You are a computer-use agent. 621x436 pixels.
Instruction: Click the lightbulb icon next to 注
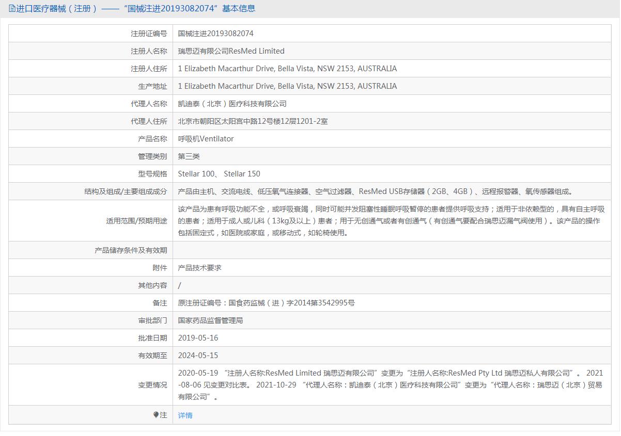tap(156, 415)
